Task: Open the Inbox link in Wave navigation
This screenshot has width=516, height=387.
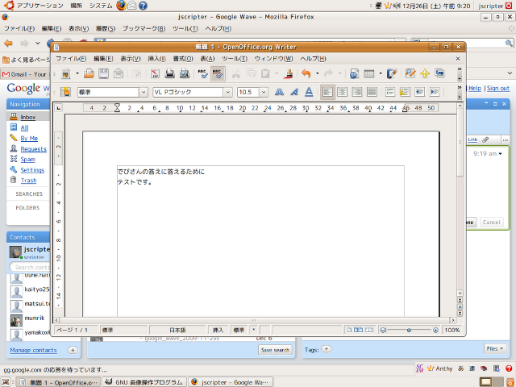Action: point(28,117)
